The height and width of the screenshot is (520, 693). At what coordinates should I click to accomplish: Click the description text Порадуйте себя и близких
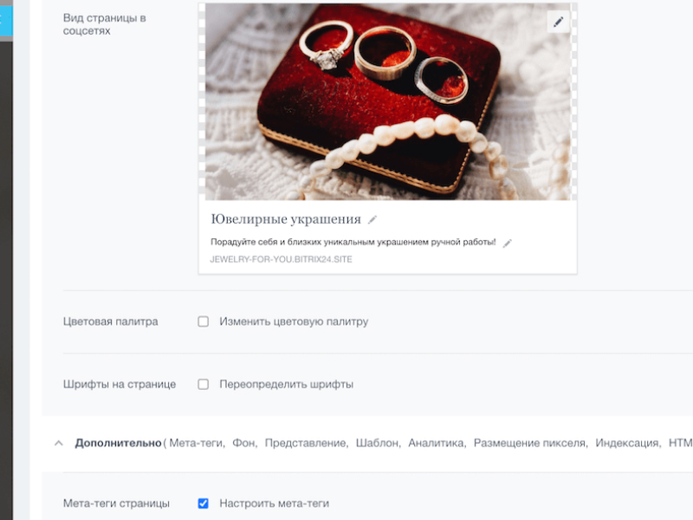pos(353,243)
